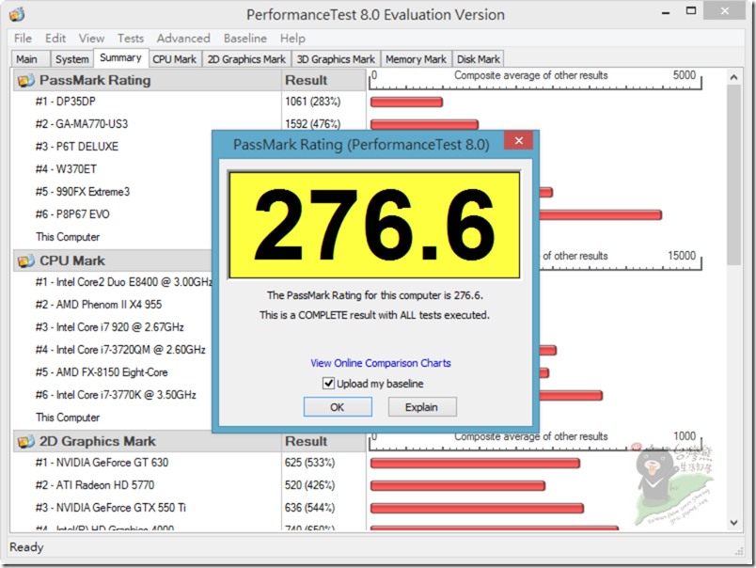Click the Ready status bar text
The image size is (756, 568).
point(26,547)
